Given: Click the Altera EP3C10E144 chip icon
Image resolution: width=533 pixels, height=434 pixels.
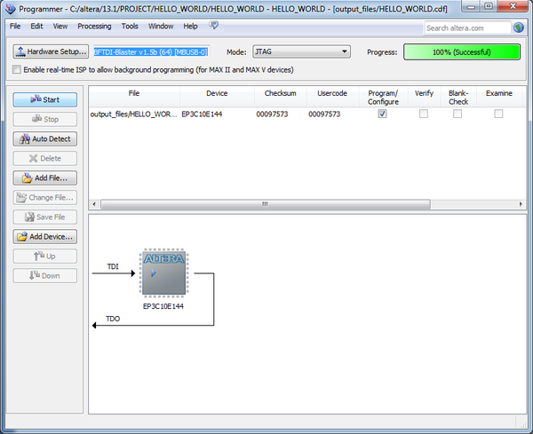Looking at the screenshot, I should (x=163, y=274).
